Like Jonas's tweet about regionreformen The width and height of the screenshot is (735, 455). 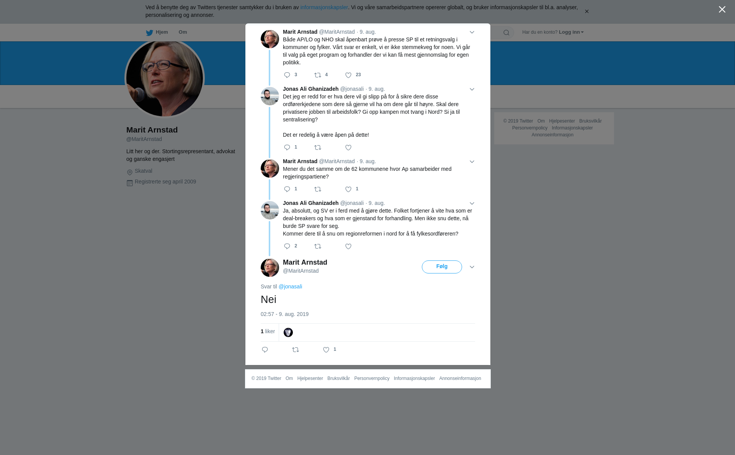pos(348,246)
